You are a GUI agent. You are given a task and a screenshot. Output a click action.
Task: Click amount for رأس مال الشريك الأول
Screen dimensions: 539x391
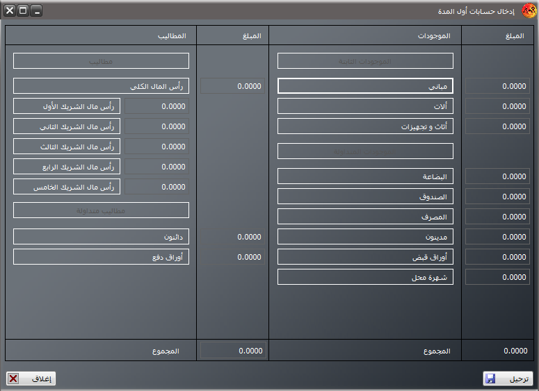coord(156,106)
